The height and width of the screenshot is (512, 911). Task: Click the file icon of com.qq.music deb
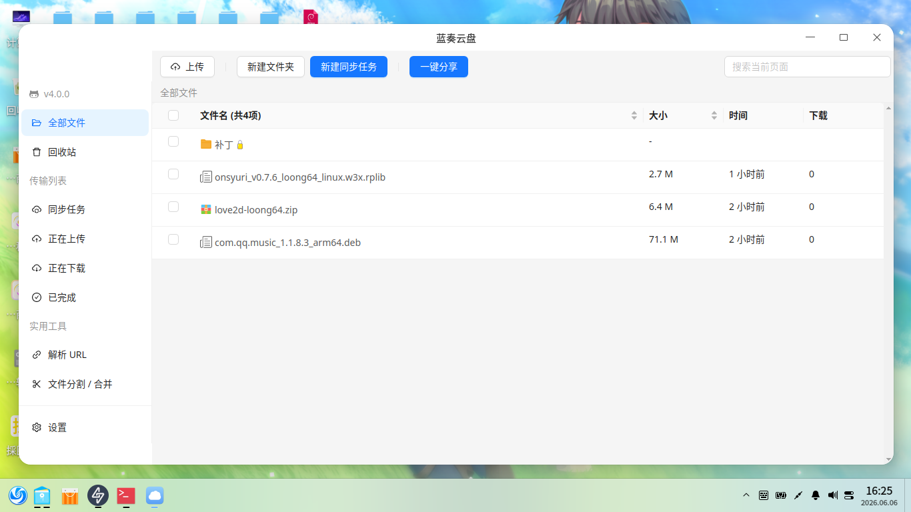coord(206,243)
